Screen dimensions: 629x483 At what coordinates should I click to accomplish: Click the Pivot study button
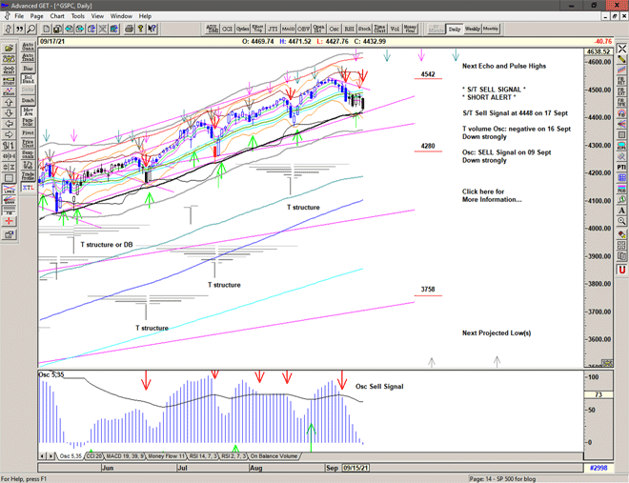click(28, 133)
